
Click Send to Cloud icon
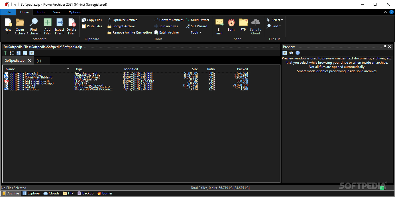[256, 22]
